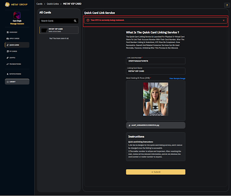Click the Quick Card Link Service title
This screenshot has height=196, width=231.
tap(99, 13)
